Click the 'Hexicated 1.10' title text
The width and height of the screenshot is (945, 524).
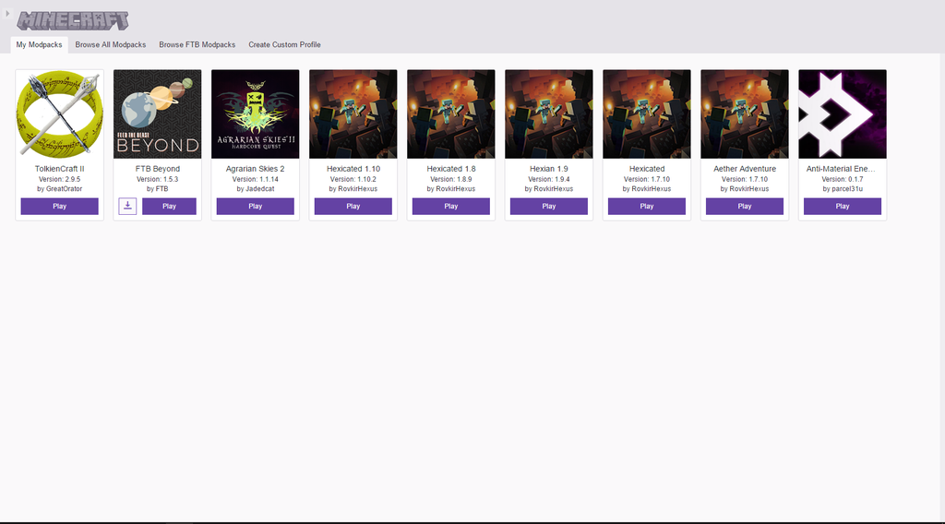click(353, 169)
